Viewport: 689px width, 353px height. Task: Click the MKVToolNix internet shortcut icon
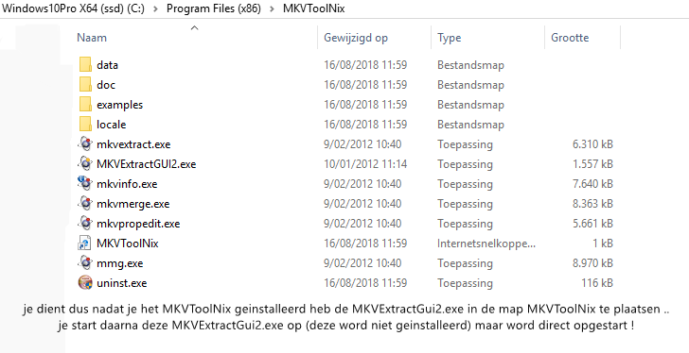(85, 244)
